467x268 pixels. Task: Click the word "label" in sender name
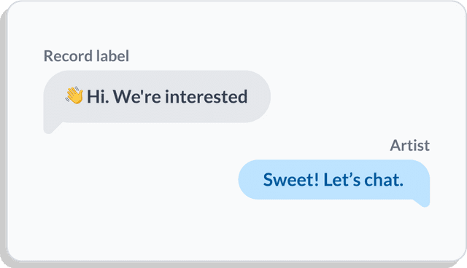pyautogui.click(x=113, y=56)
